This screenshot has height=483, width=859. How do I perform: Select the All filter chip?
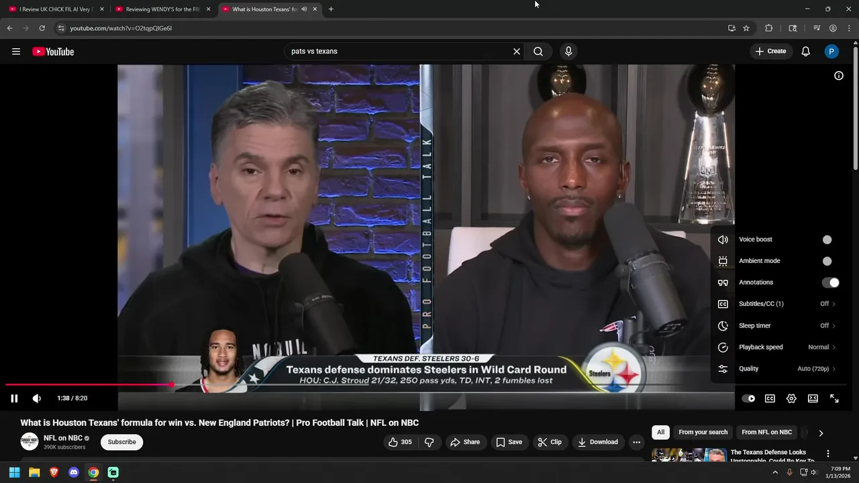pyautogui.click(x=661, y=433)
